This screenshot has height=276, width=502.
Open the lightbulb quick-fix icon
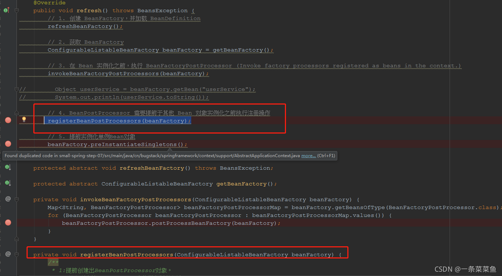pyautogui.click(x=24, y=119)
